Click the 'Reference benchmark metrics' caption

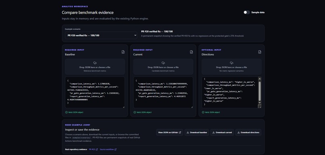coord(95,71)
